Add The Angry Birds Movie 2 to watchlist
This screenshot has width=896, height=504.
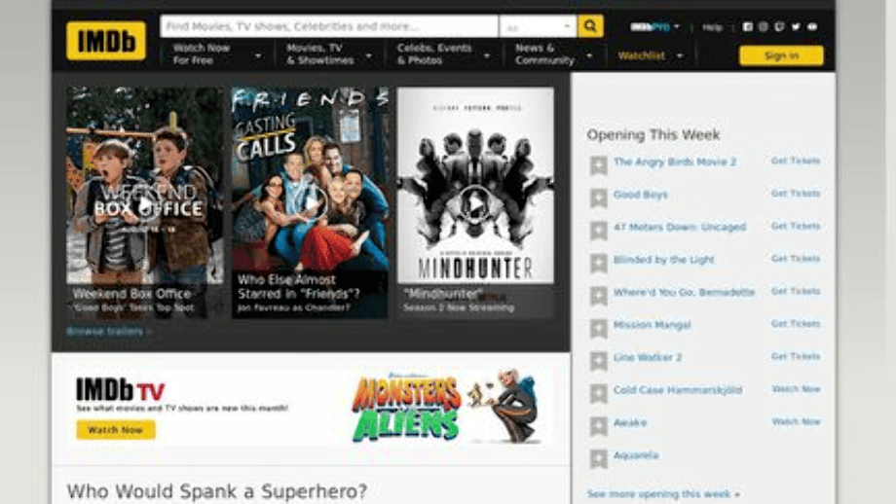(598, 165)
